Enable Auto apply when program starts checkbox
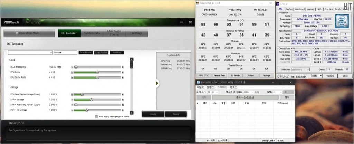Image resolution: width=354 pixels, height=144 pixels. click(x=97, y=117)
